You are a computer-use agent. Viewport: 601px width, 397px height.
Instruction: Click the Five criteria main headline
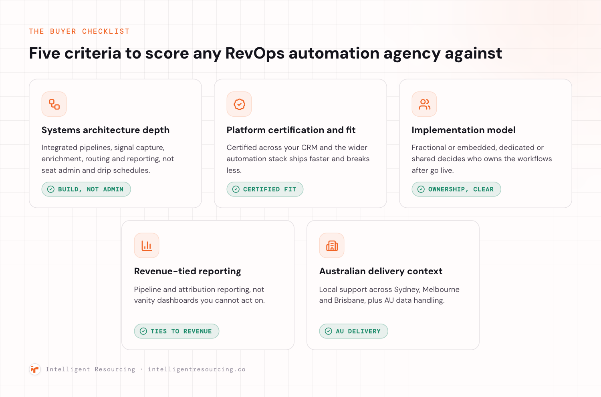[265, 53]
